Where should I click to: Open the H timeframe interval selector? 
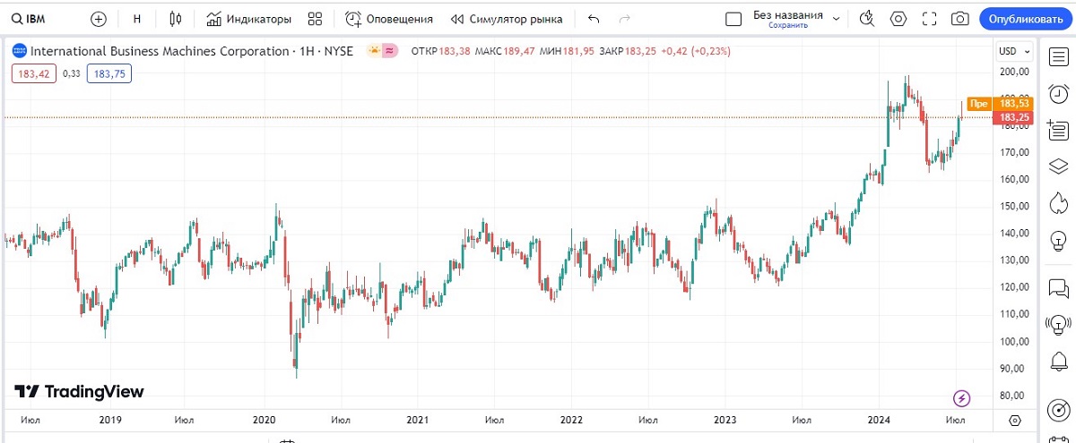pyautogui.click(x=137, y=19)
